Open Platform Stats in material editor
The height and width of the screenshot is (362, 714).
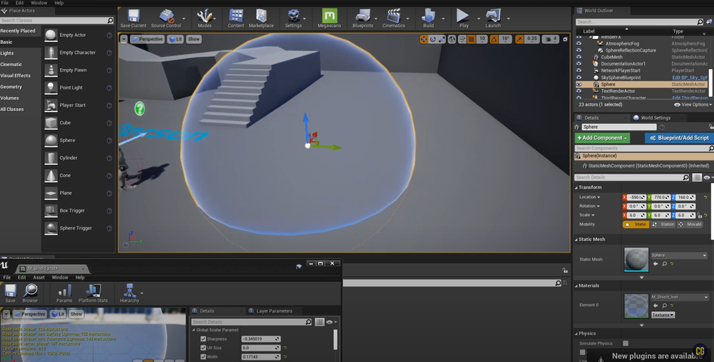(93, 293)
